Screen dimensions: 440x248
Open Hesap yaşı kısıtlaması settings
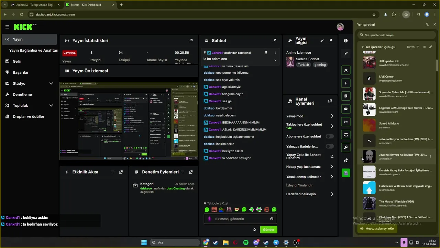point(332,167)
